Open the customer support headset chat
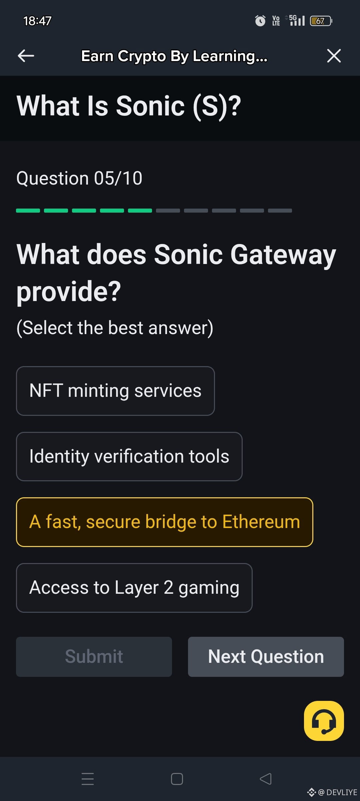 pyautogui.click(x=324, y=721)
